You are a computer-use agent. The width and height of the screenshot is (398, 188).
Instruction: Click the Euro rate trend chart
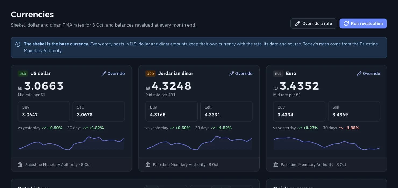click(327, 143)
